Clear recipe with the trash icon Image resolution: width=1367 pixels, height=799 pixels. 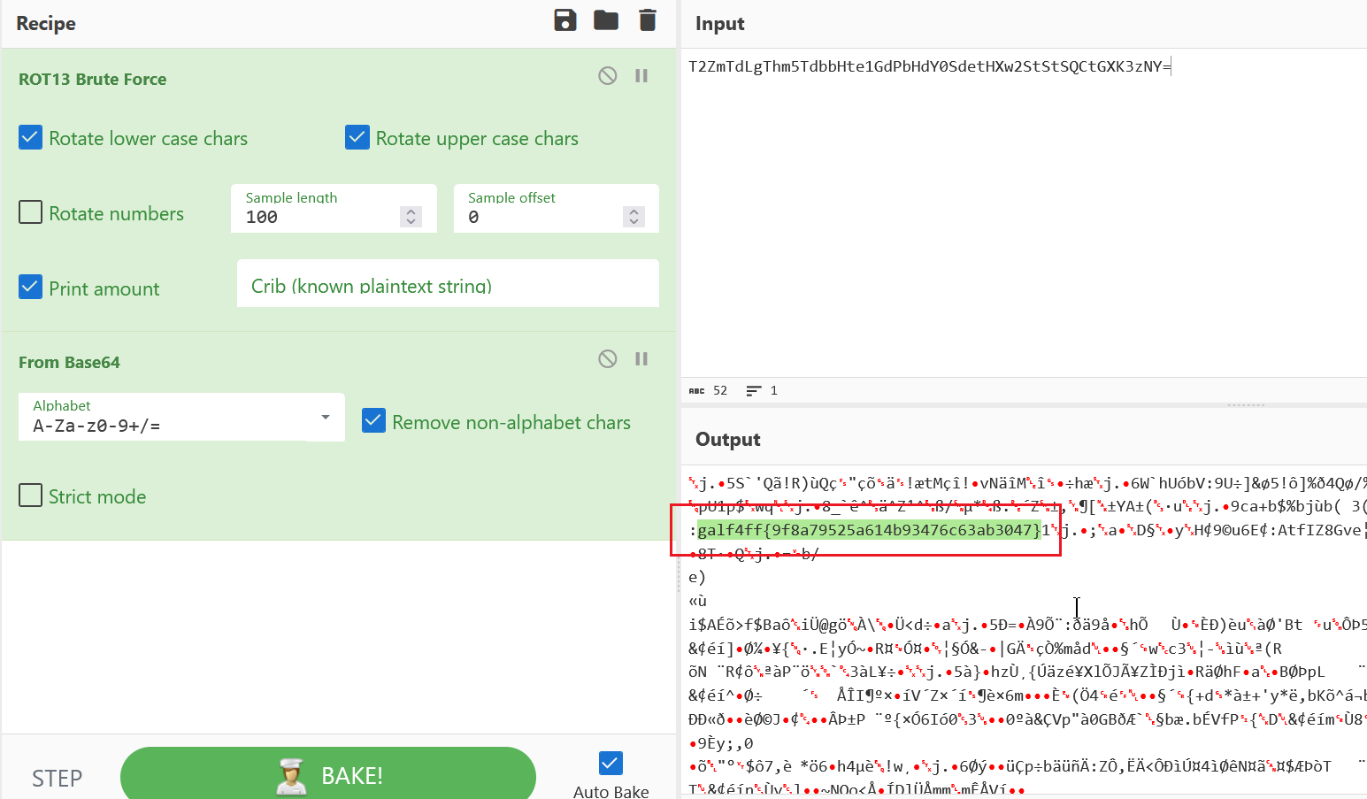click(x=648, y=20)
